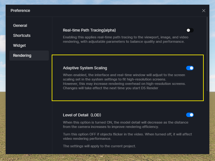Click the Adaptive System Scaling description
This screenshot has height=161, width=215.
tap(124, 81)
